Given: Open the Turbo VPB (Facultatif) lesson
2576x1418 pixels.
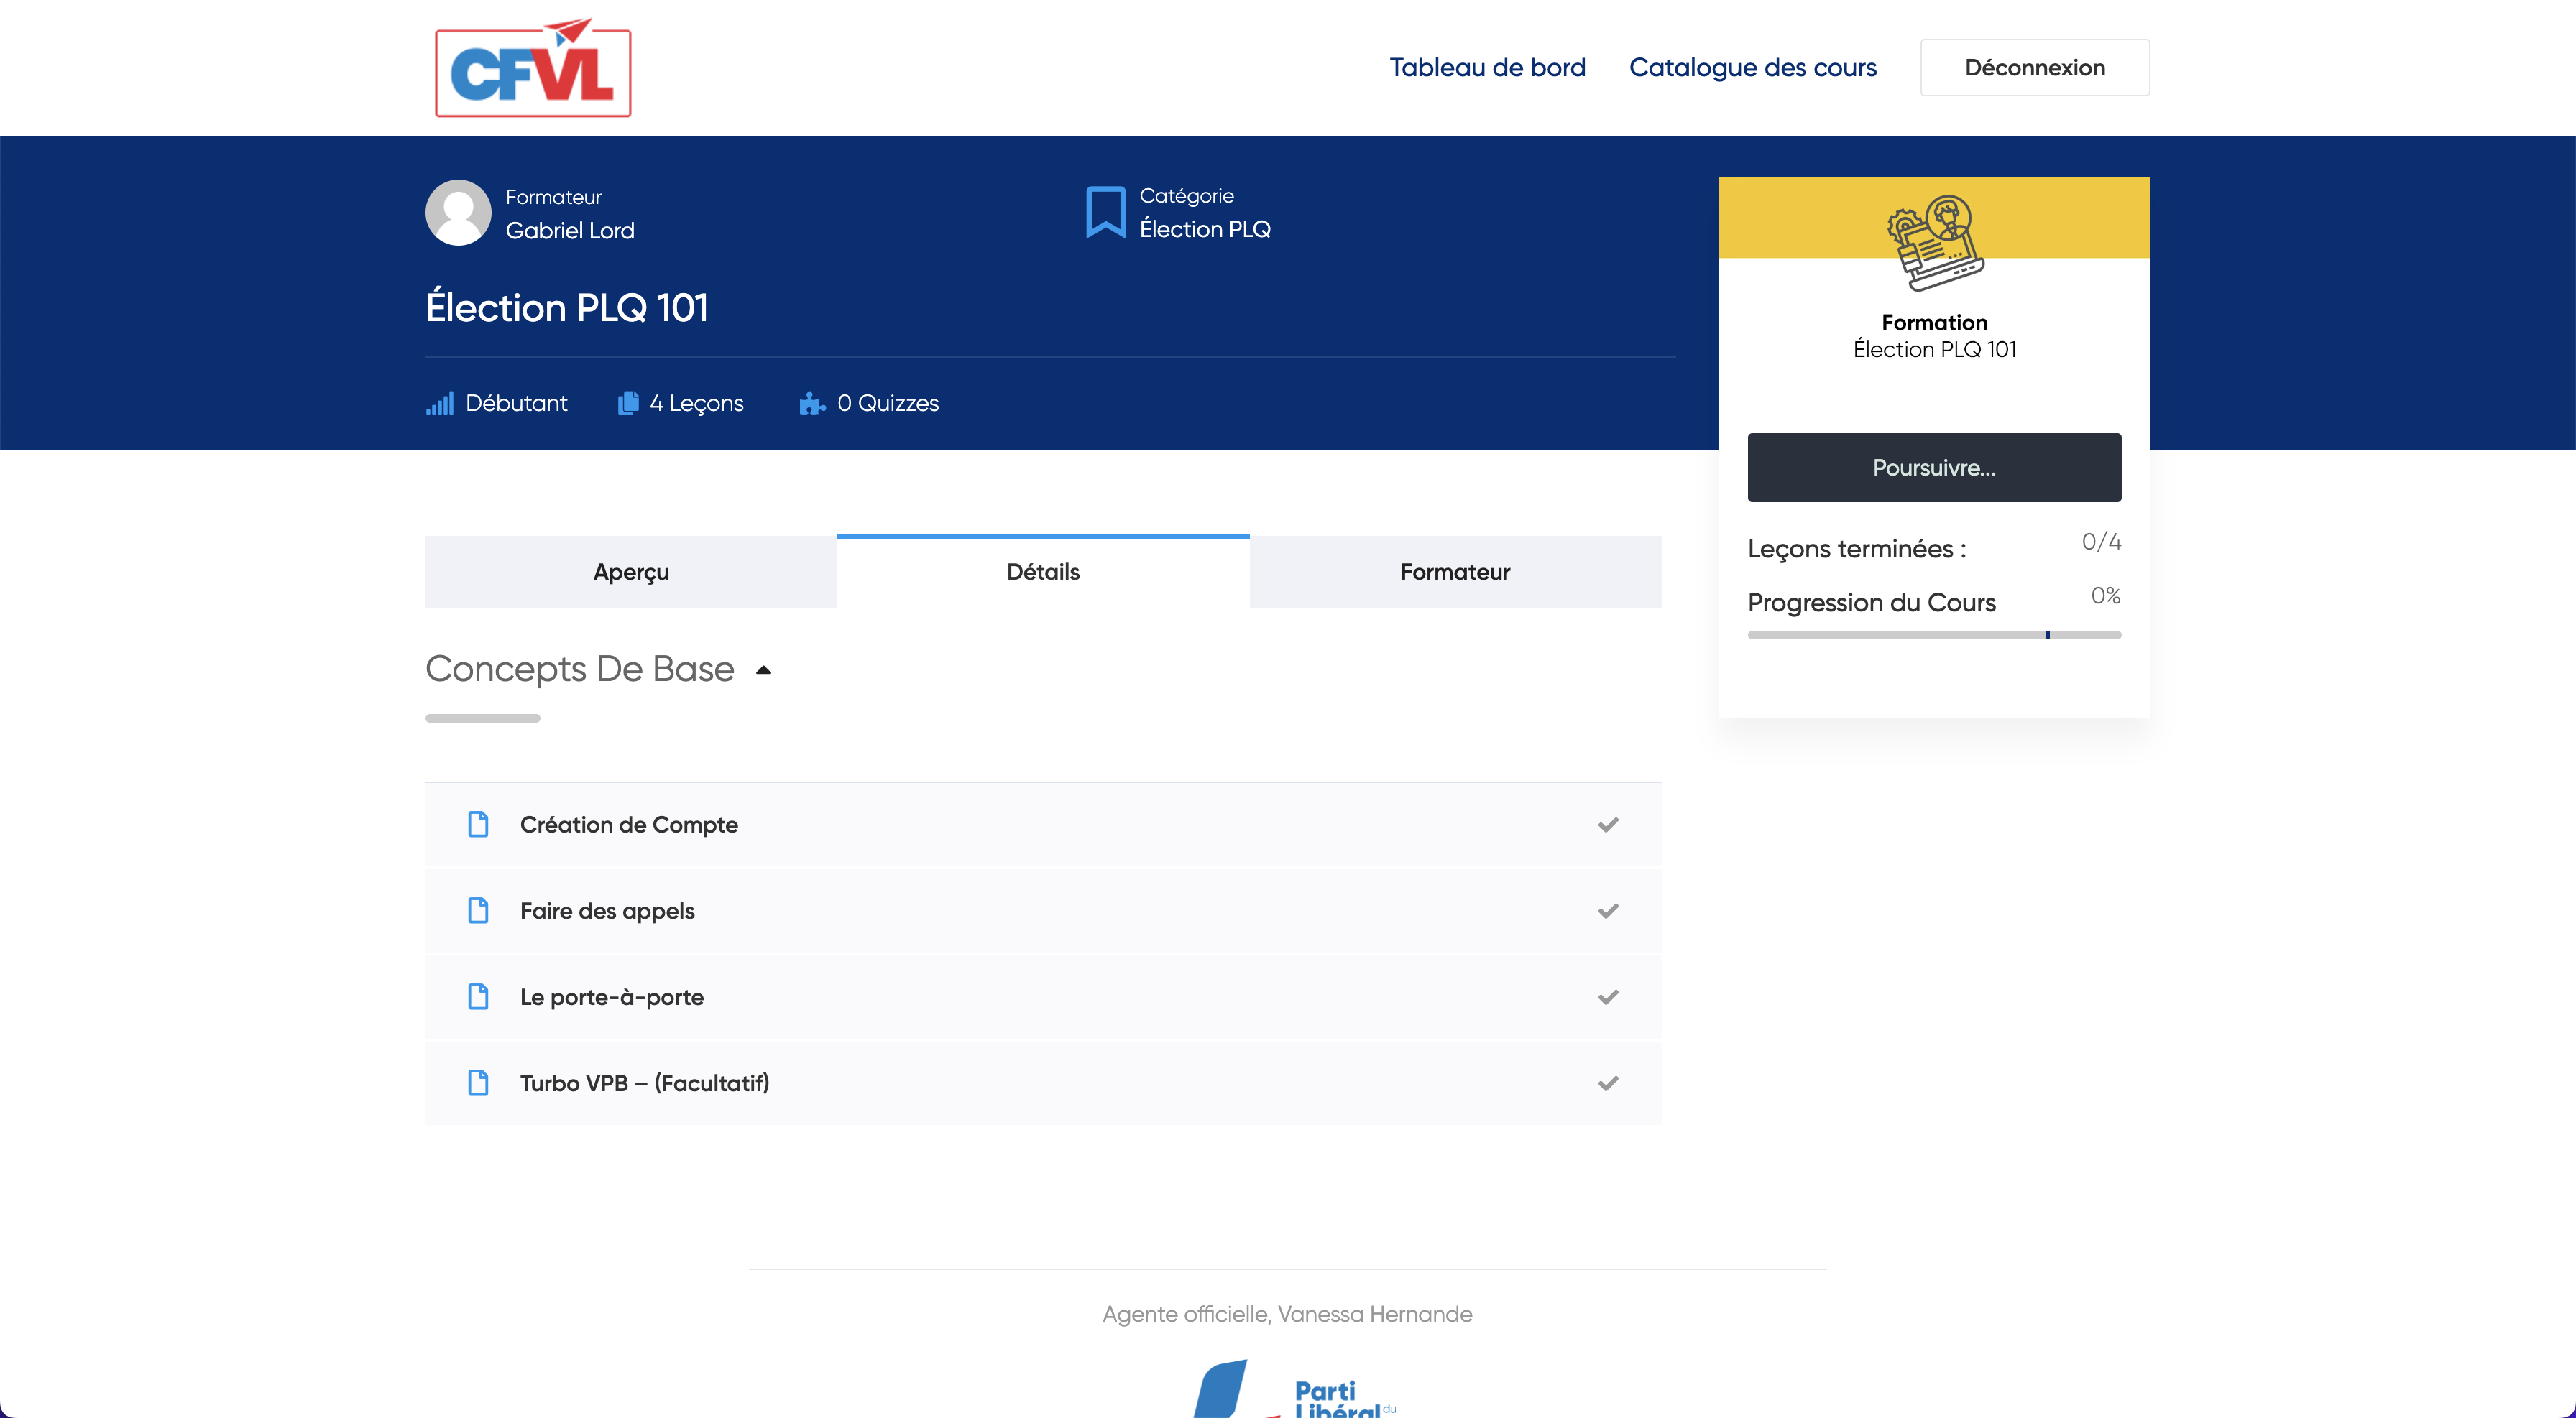Looking at the screenshot, I should tap(644, 1083).
